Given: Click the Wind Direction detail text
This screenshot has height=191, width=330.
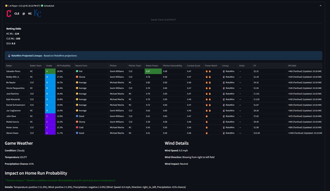Looking at the screenshot, I should point(189,157).
